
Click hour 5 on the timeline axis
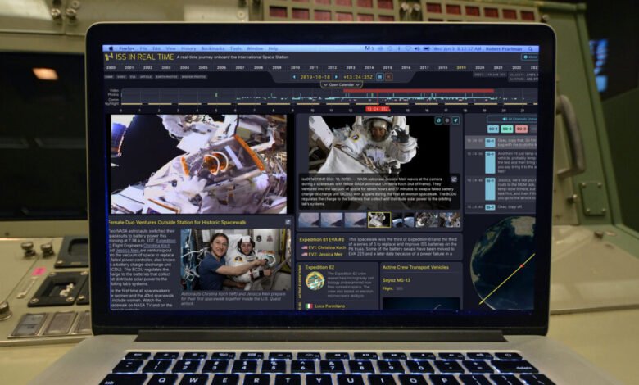[x=216, y=111]
